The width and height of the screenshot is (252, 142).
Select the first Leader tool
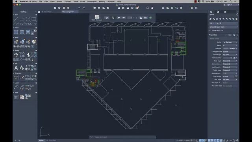tap(16, 87)
